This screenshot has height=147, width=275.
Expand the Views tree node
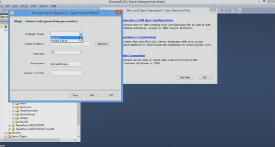click(x=13, y=103)
